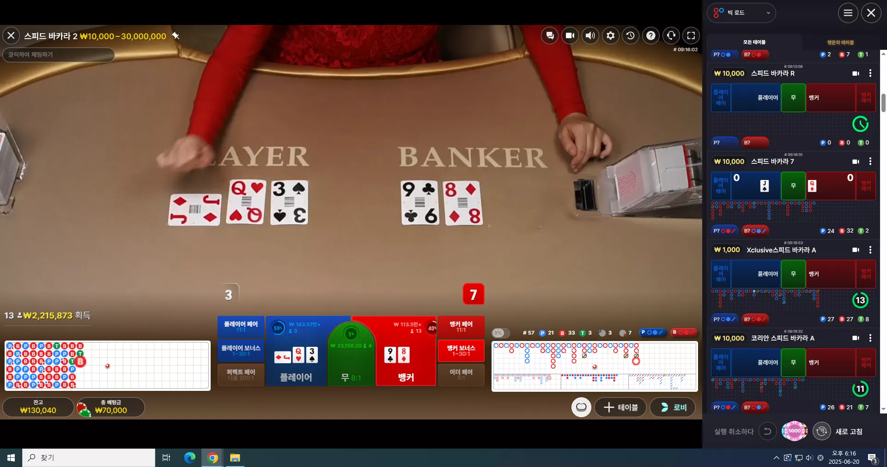887x467 pixels.
Task: Bet on 뱅커 in Xclusive스피드 바카라 A
Action: pos(831,274)
